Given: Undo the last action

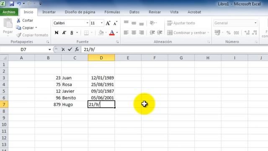Looking at the screenshot, I should [x=19, y=3].
